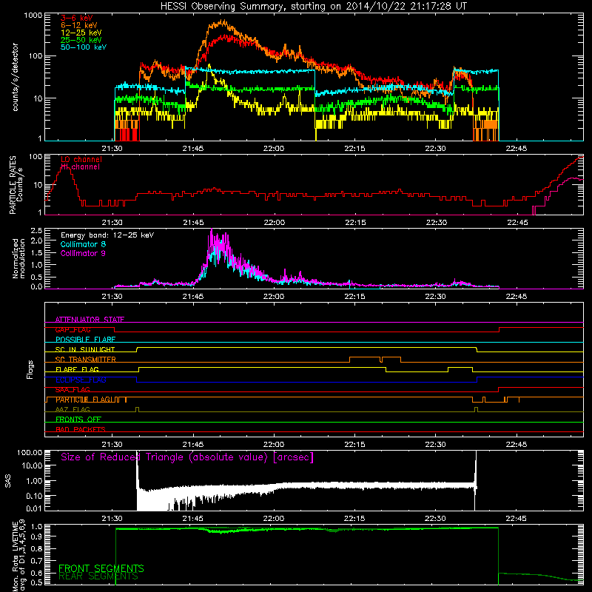
Task: Select the yellow 12-25 keV count-rate legend label
Action: (x=81, y=33)
